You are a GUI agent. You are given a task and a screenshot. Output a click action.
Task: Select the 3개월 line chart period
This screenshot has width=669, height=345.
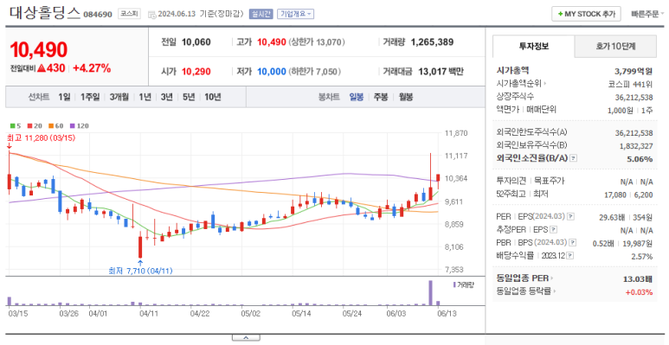[x=119, y=97]
